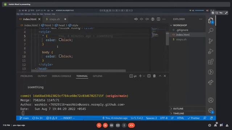Open the status bar notifications bell
Screen dimensions: 232x130
211,118
